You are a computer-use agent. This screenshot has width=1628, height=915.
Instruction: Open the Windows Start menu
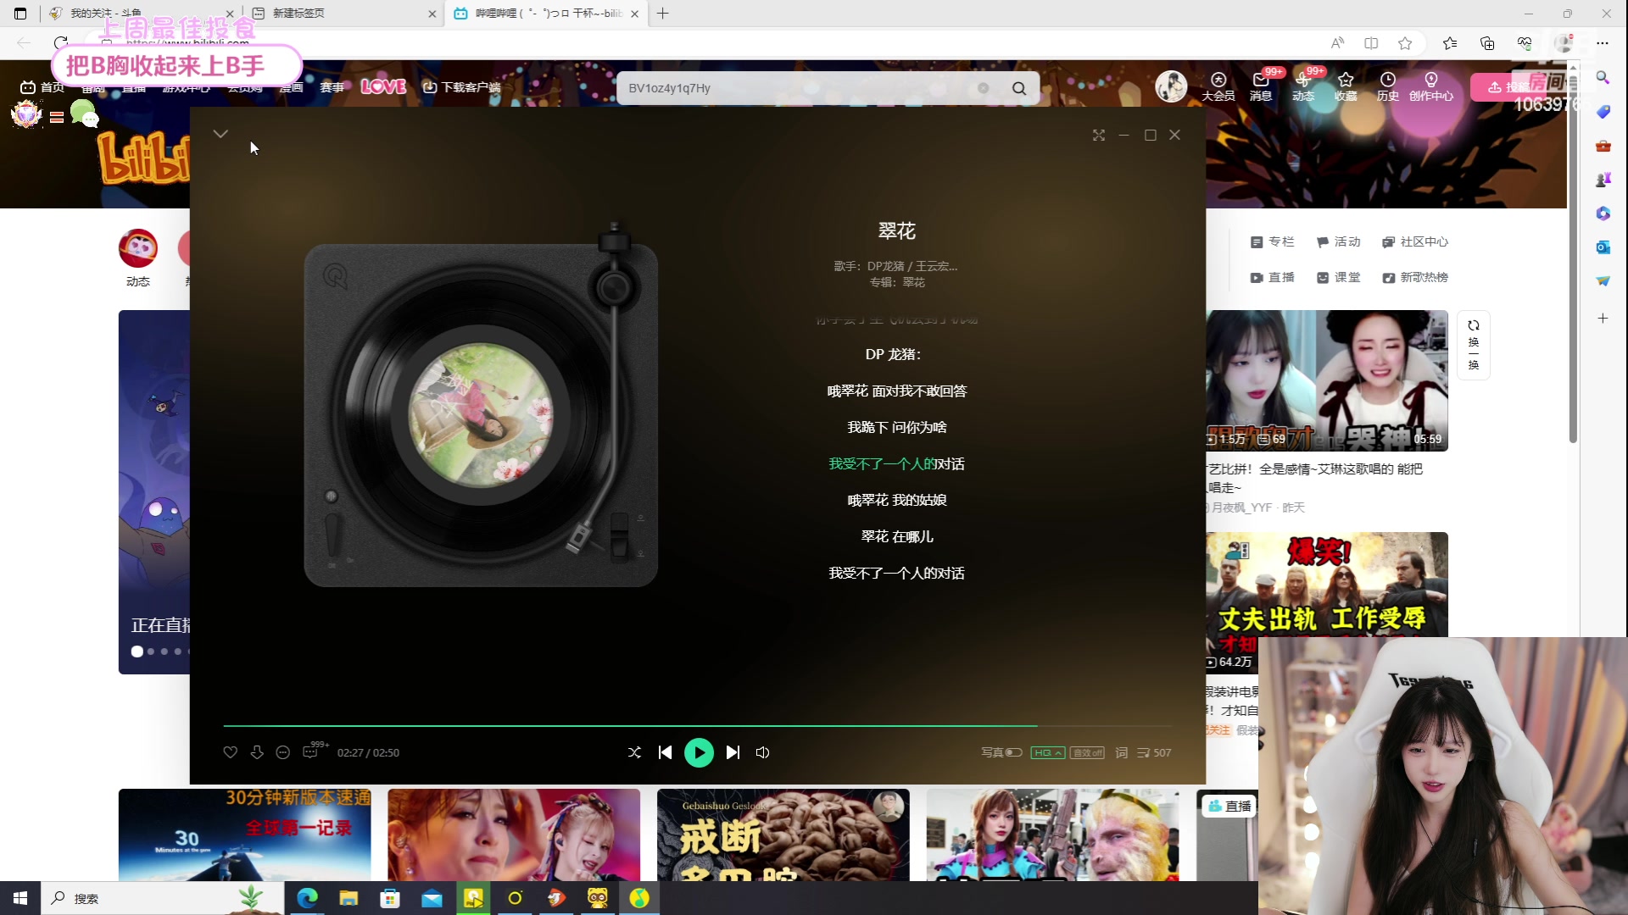(x=20, y=898)
